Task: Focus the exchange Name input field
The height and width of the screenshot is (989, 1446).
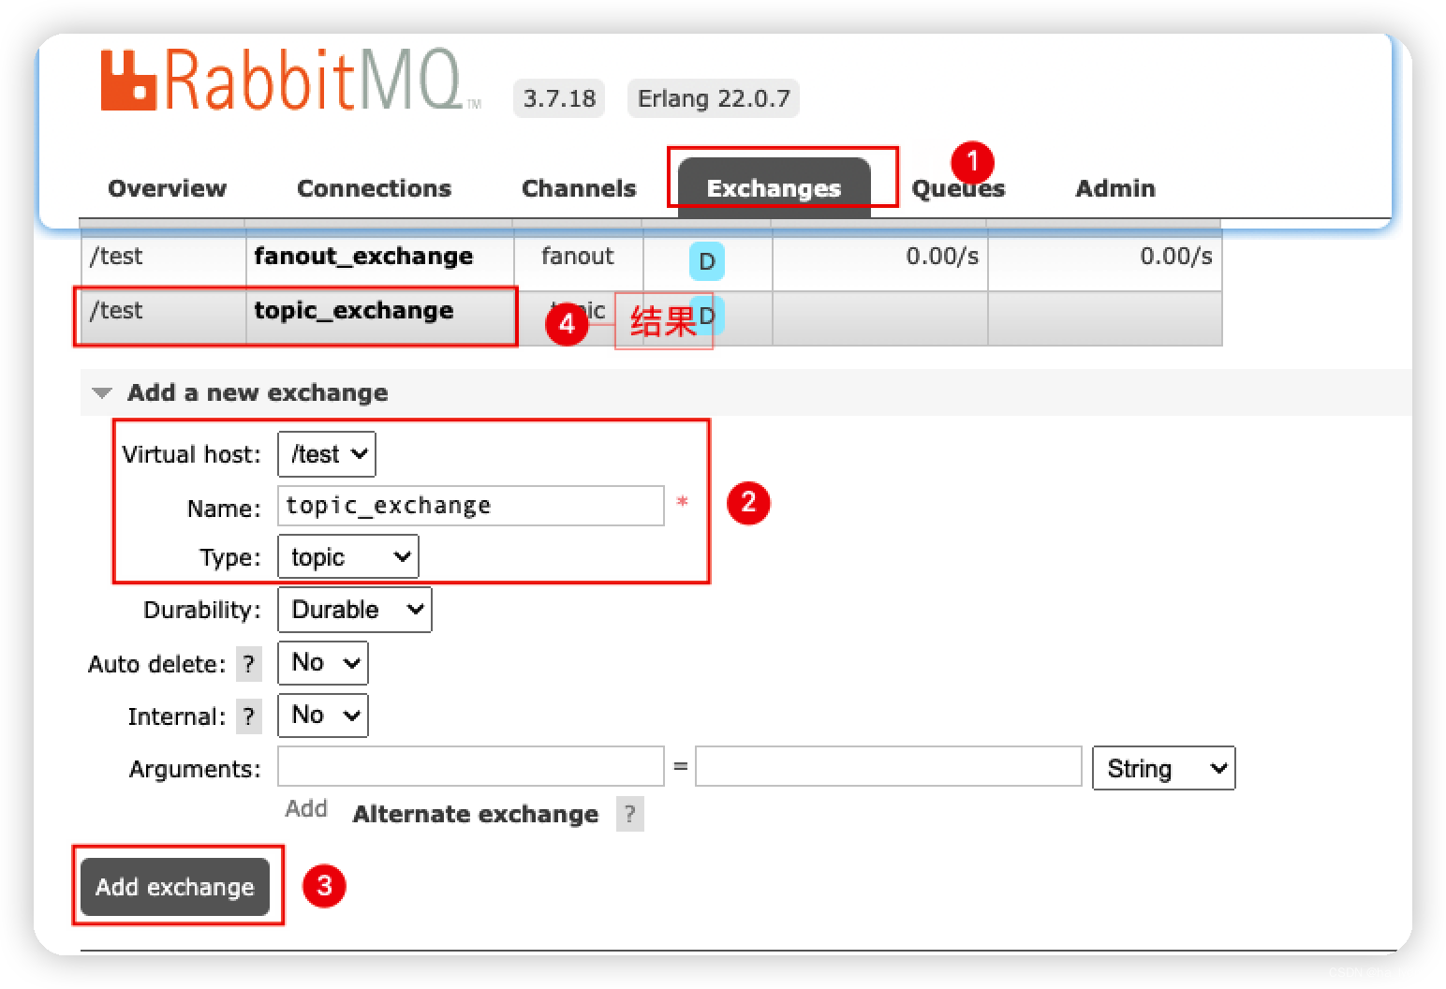Action: tap(471, 506)
